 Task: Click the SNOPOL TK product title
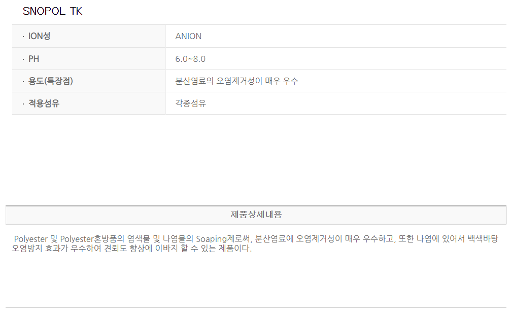point(52,11)
